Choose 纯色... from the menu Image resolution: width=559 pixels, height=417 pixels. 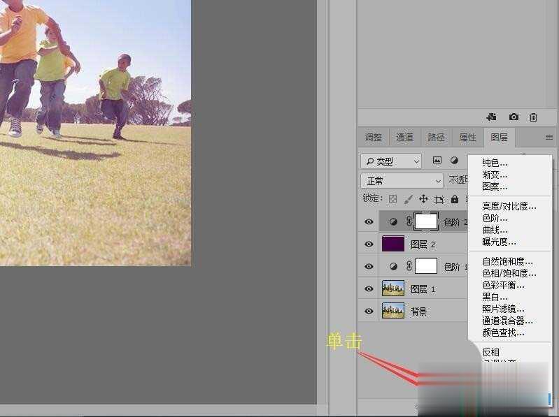pyautogui.click(x=495, y=163)
